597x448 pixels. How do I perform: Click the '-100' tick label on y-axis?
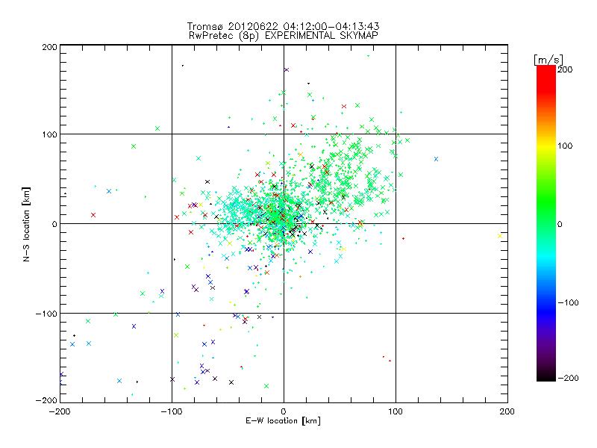[x=46, y=314]
